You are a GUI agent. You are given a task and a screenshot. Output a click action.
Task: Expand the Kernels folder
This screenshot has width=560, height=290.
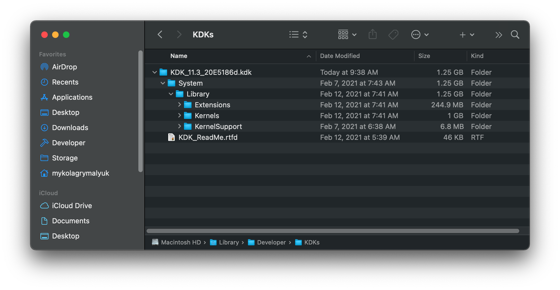click(x=179, y=115)
